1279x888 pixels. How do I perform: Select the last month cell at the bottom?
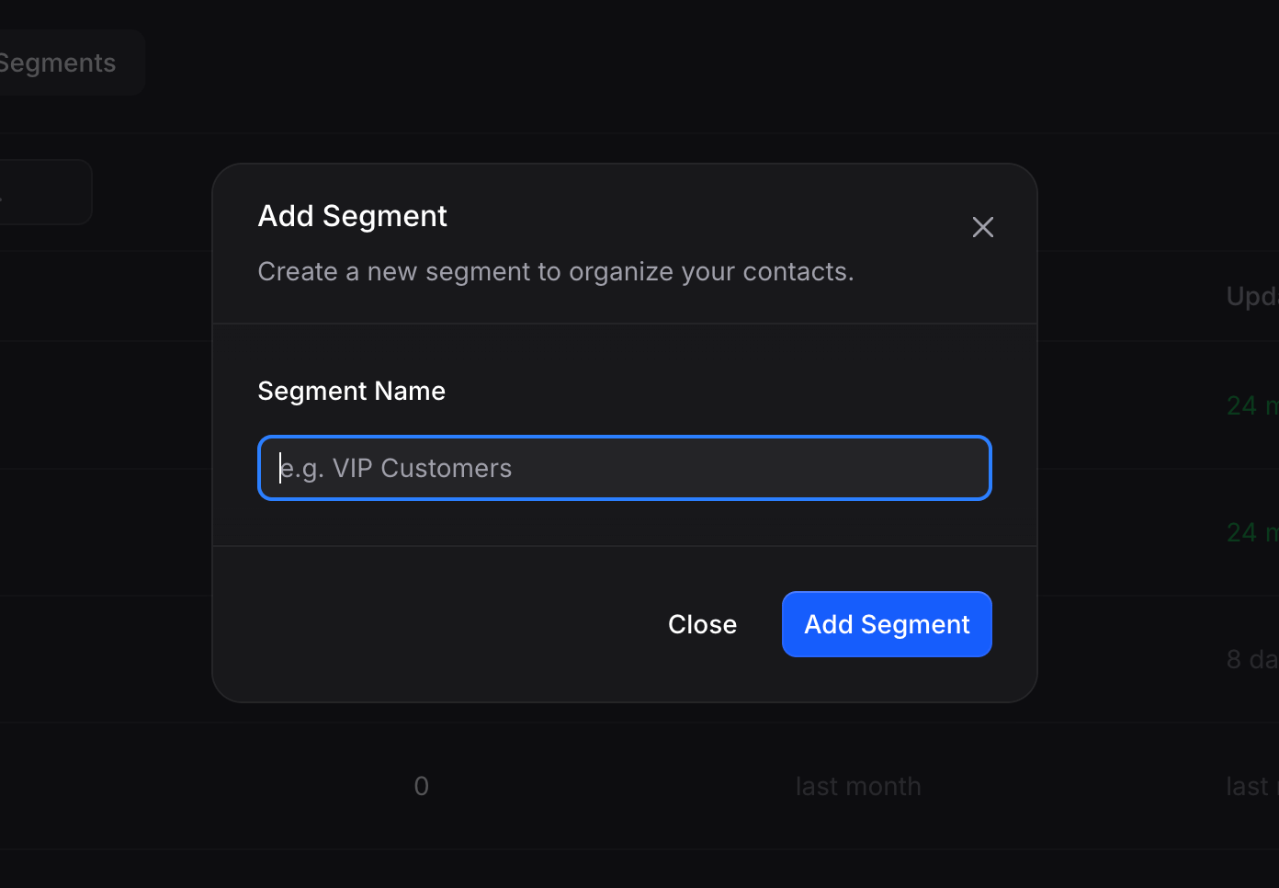tap(857, 786)
